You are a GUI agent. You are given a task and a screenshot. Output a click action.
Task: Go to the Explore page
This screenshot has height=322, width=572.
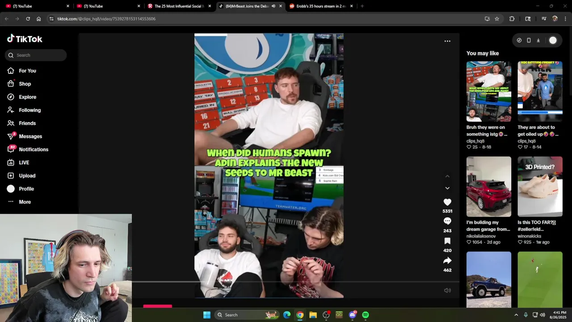tap(21, 97)
